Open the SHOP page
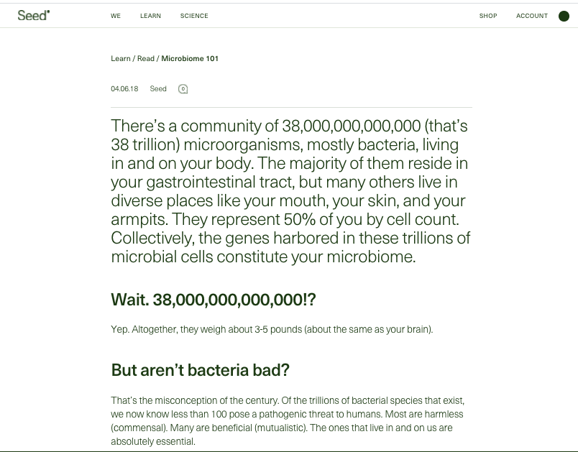Screen dimensions: 578x452 [x=488, y=16]
